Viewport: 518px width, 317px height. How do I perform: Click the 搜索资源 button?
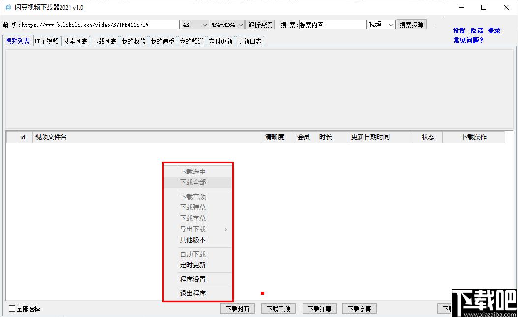(x=411, y=25)
